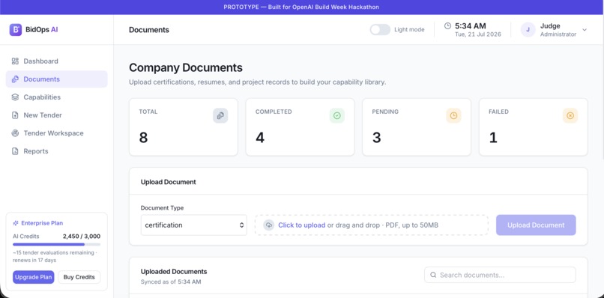Toggle the Light mode switch

point(380,30)
